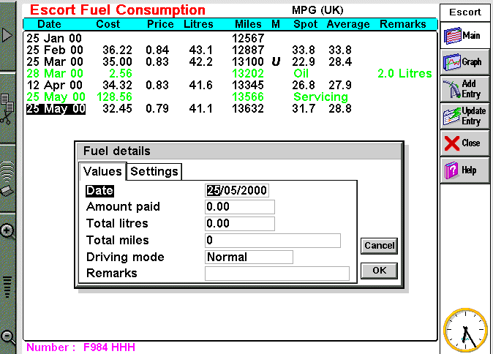The height and width of the screenshot is (354, 493).
Task: Click the Remarks text field
Action: pos(277,274)
